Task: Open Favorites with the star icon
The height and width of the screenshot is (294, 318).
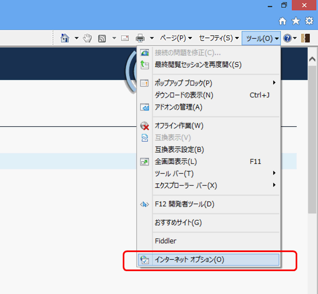Action: (296, 21)
